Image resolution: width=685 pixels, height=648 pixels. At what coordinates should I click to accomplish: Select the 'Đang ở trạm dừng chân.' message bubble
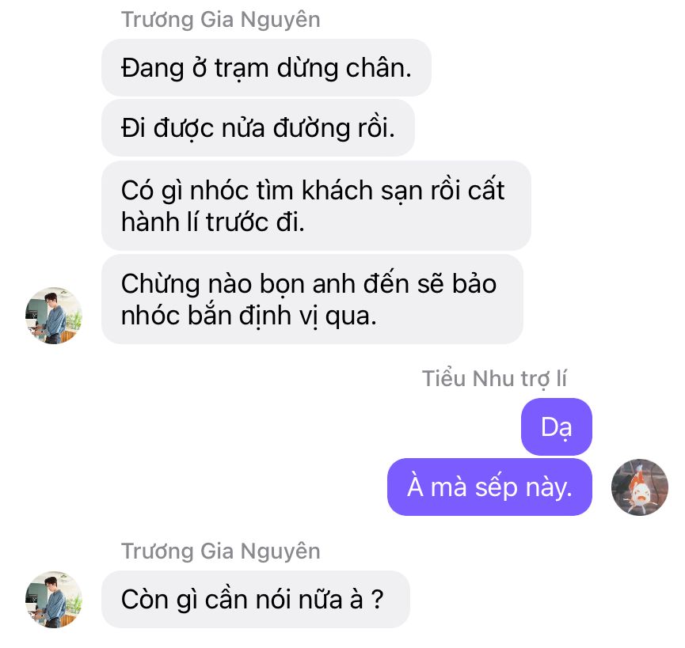266,68
